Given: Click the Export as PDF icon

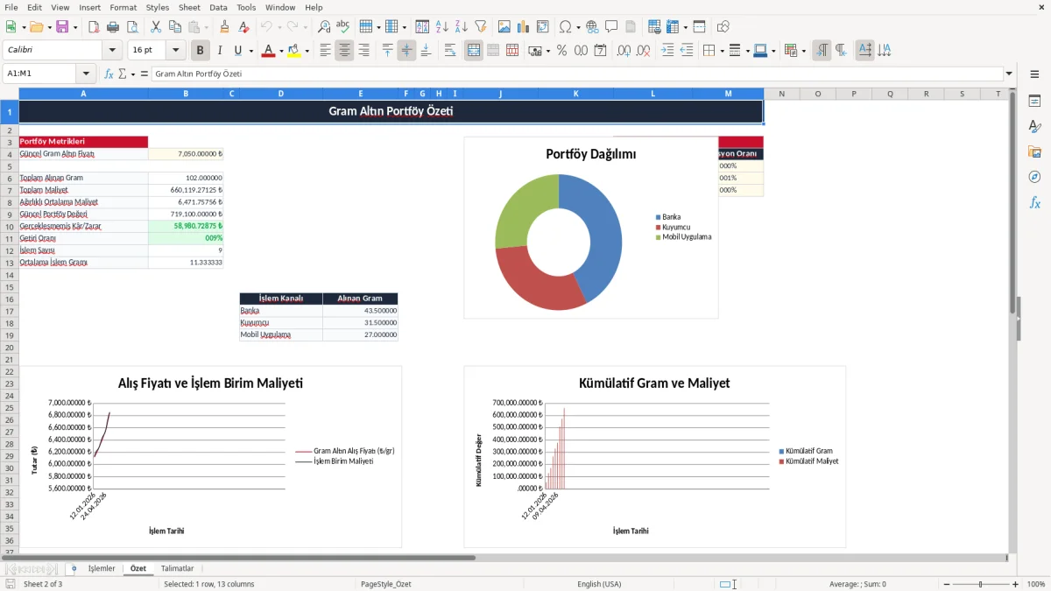Looking at the screenshot, I should click(94, 27).
